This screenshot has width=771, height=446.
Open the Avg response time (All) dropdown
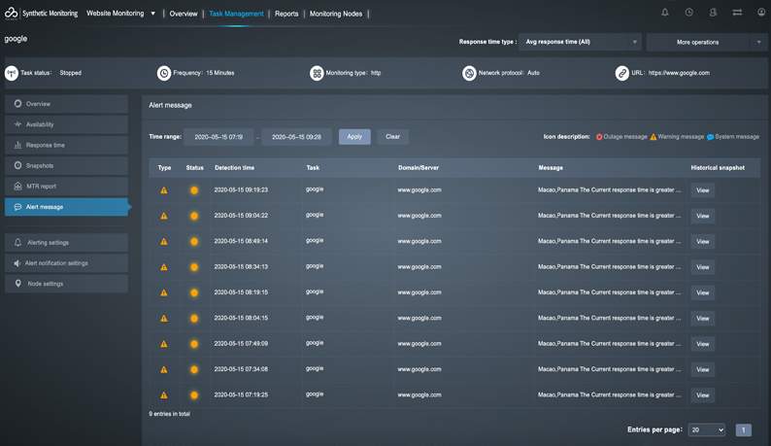(x=579, y=42)
